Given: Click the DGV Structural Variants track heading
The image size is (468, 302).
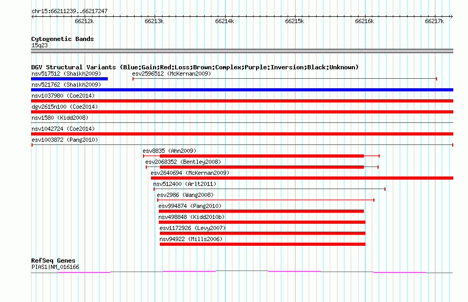Looking at the screenshot, I should (195, 67).
